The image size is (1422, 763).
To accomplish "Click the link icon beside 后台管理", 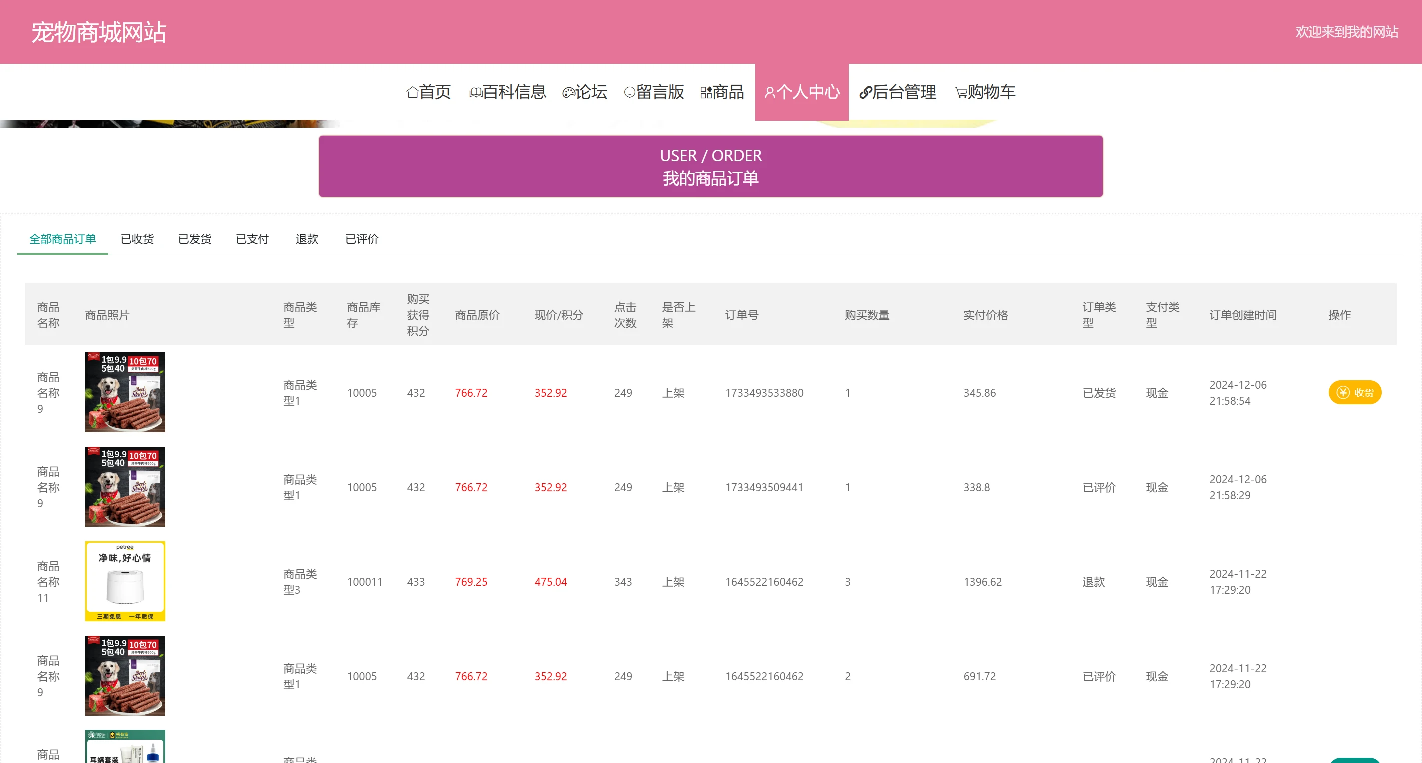I will tap(865, 93).
